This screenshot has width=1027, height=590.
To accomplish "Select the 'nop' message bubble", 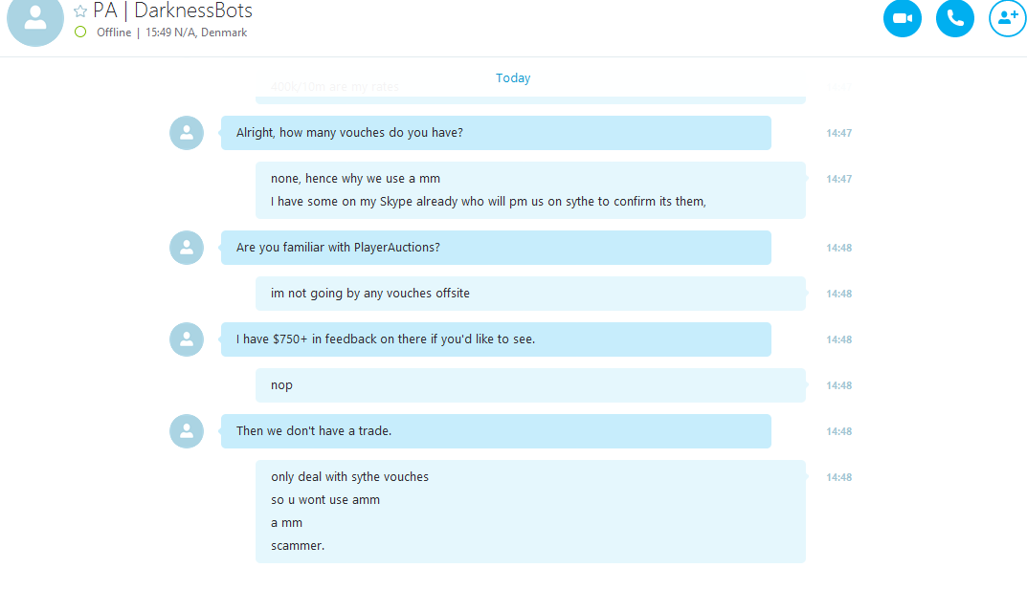I will [530, 385].
